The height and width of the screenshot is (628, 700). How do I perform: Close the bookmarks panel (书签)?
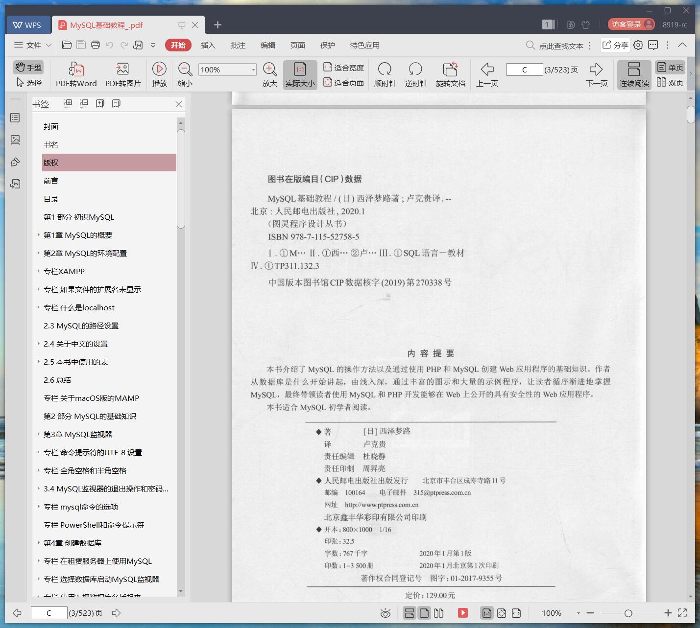(179, 104)
